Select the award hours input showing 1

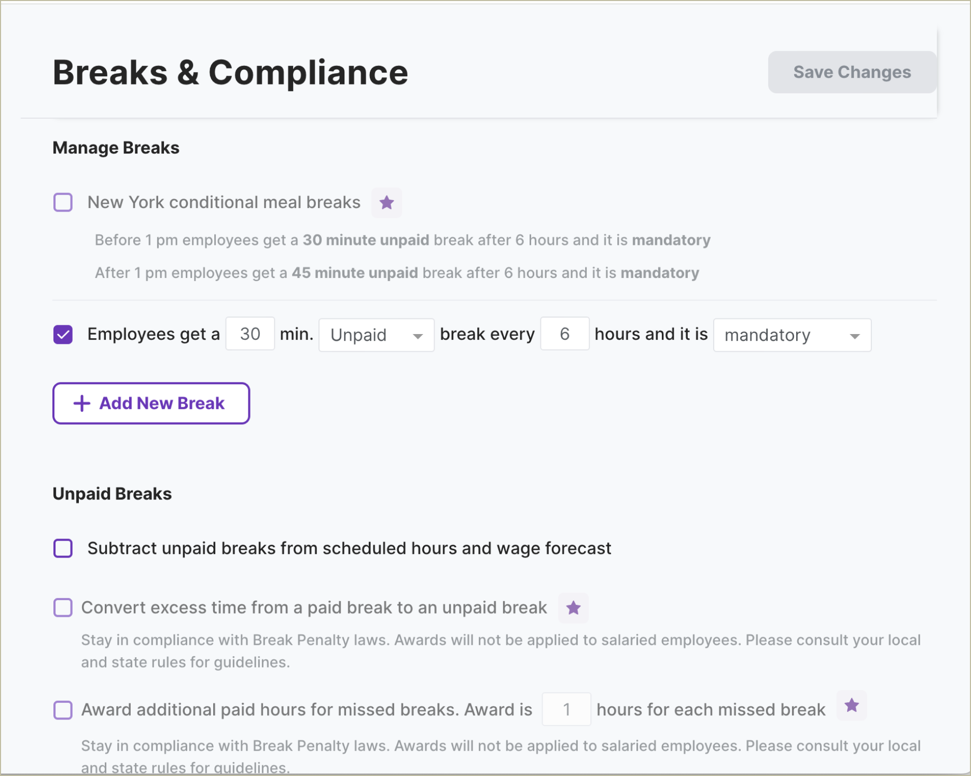(x=566, y=709)
